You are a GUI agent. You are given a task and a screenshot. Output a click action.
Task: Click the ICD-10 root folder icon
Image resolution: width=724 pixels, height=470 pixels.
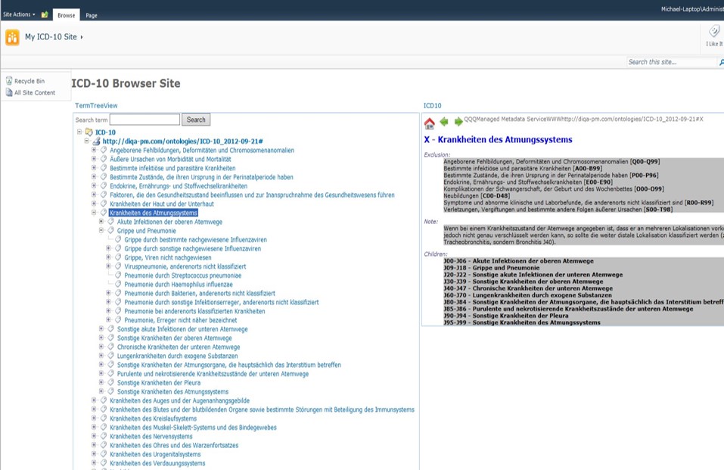[89, 132]
